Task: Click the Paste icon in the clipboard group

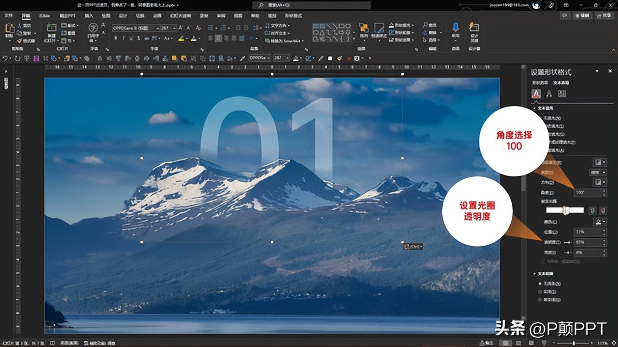Action: 9,28
